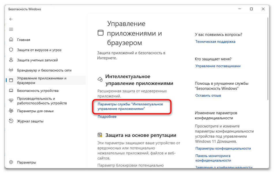Click the family people icon
This screenshot has width=274, height=173.
[x=11, y=111]
